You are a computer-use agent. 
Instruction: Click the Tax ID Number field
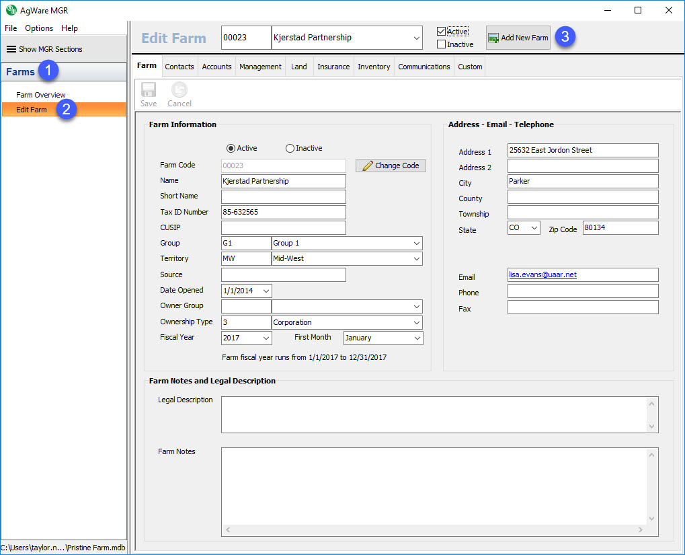283,212
